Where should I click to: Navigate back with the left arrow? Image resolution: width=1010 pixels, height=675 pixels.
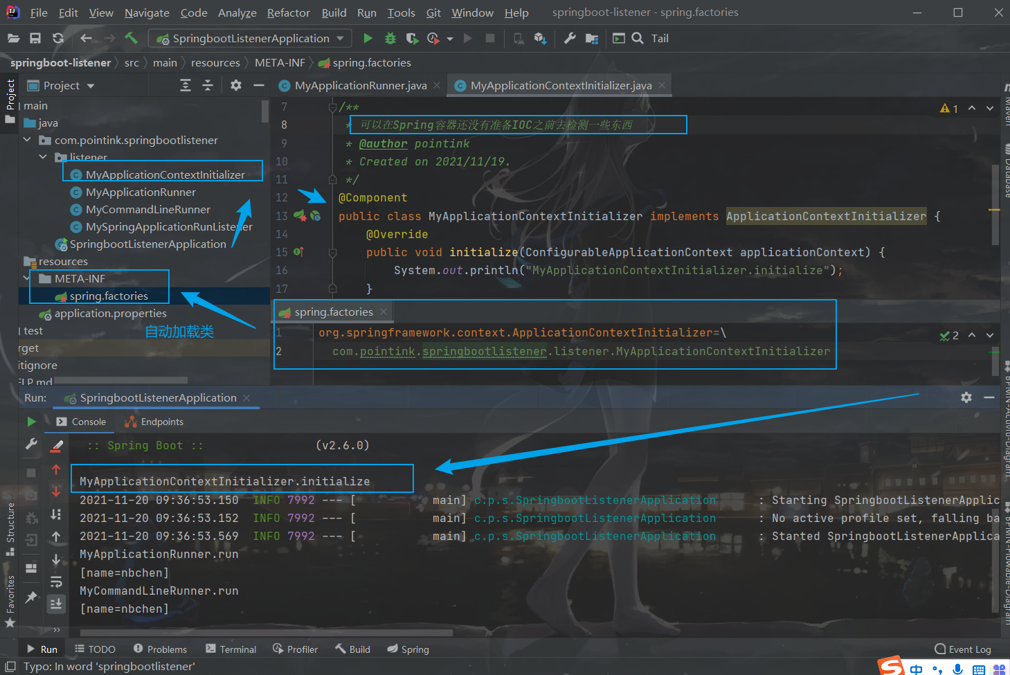coord(86,39)
